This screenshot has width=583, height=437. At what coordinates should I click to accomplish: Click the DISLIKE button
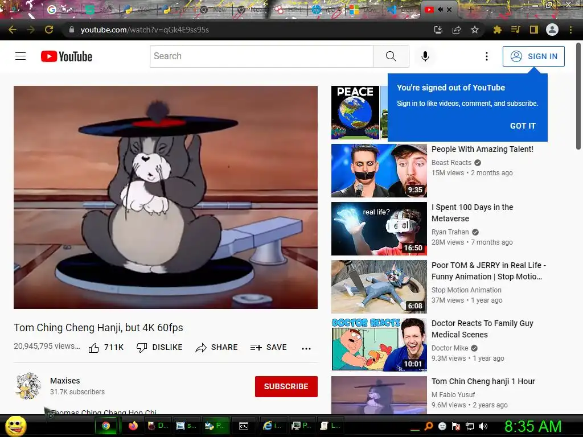coord(159,348)
